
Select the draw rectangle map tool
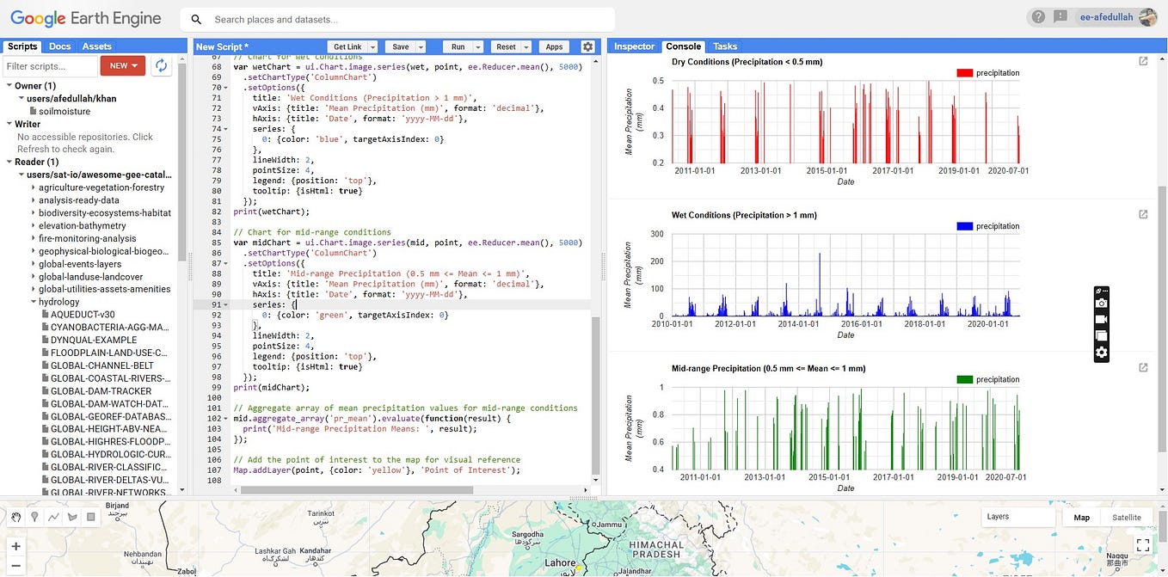[x=91, y=517]
